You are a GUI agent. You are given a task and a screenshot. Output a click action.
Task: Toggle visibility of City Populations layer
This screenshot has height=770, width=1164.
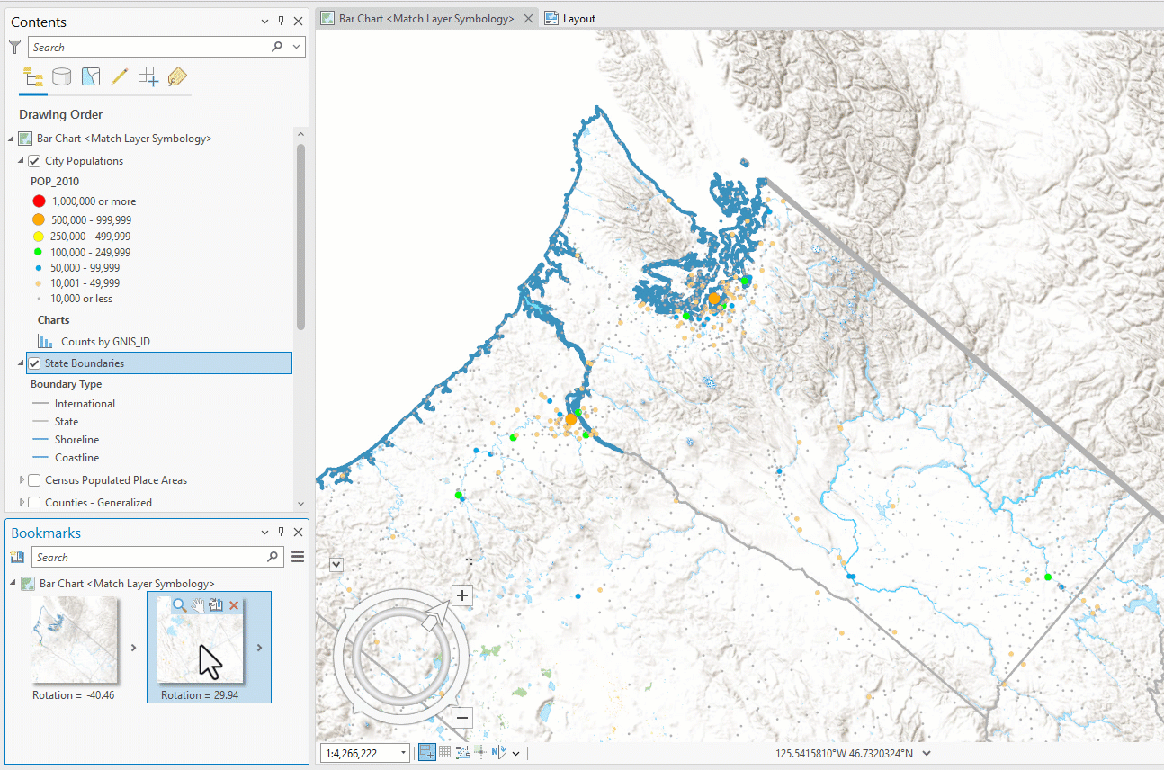33,160
